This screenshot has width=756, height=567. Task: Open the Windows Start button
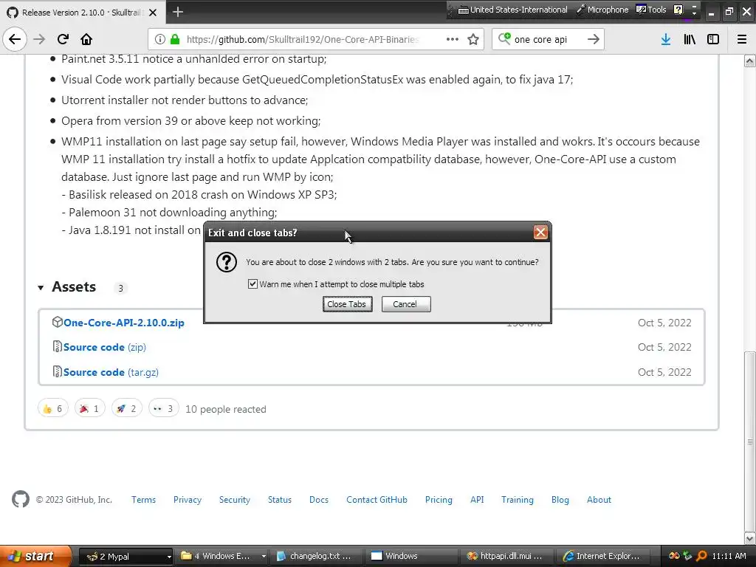tap(35, 556)
